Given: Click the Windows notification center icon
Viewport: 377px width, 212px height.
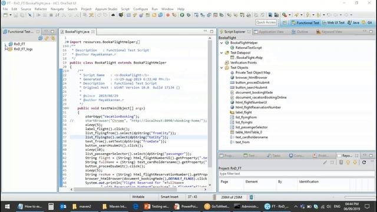Looking at the screenshot, I should coord(367,207).
